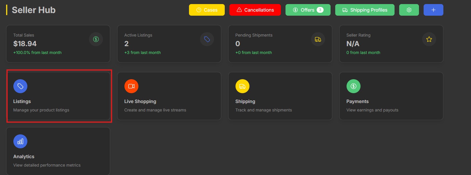Open the Listings card title
The width and height of the screenshot is (471, 175).
click(x=22, y=101)
